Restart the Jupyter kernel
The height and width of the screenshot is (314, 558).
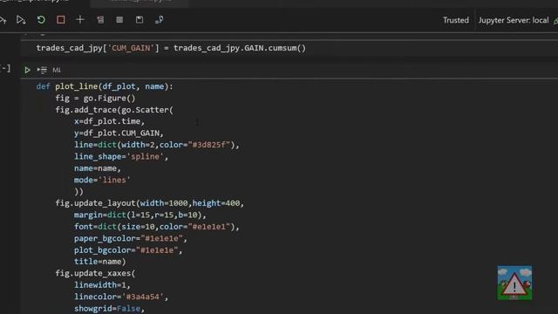point(41,19)
